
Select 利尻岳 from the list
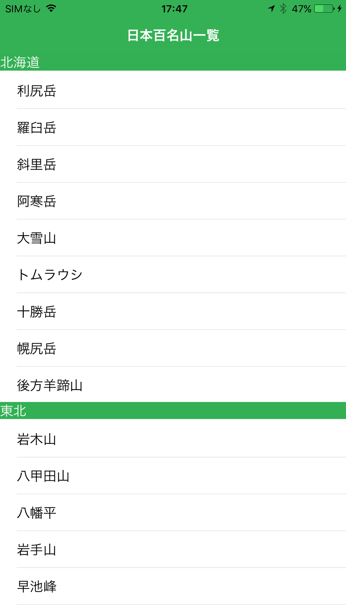click(x=173, y=91)
